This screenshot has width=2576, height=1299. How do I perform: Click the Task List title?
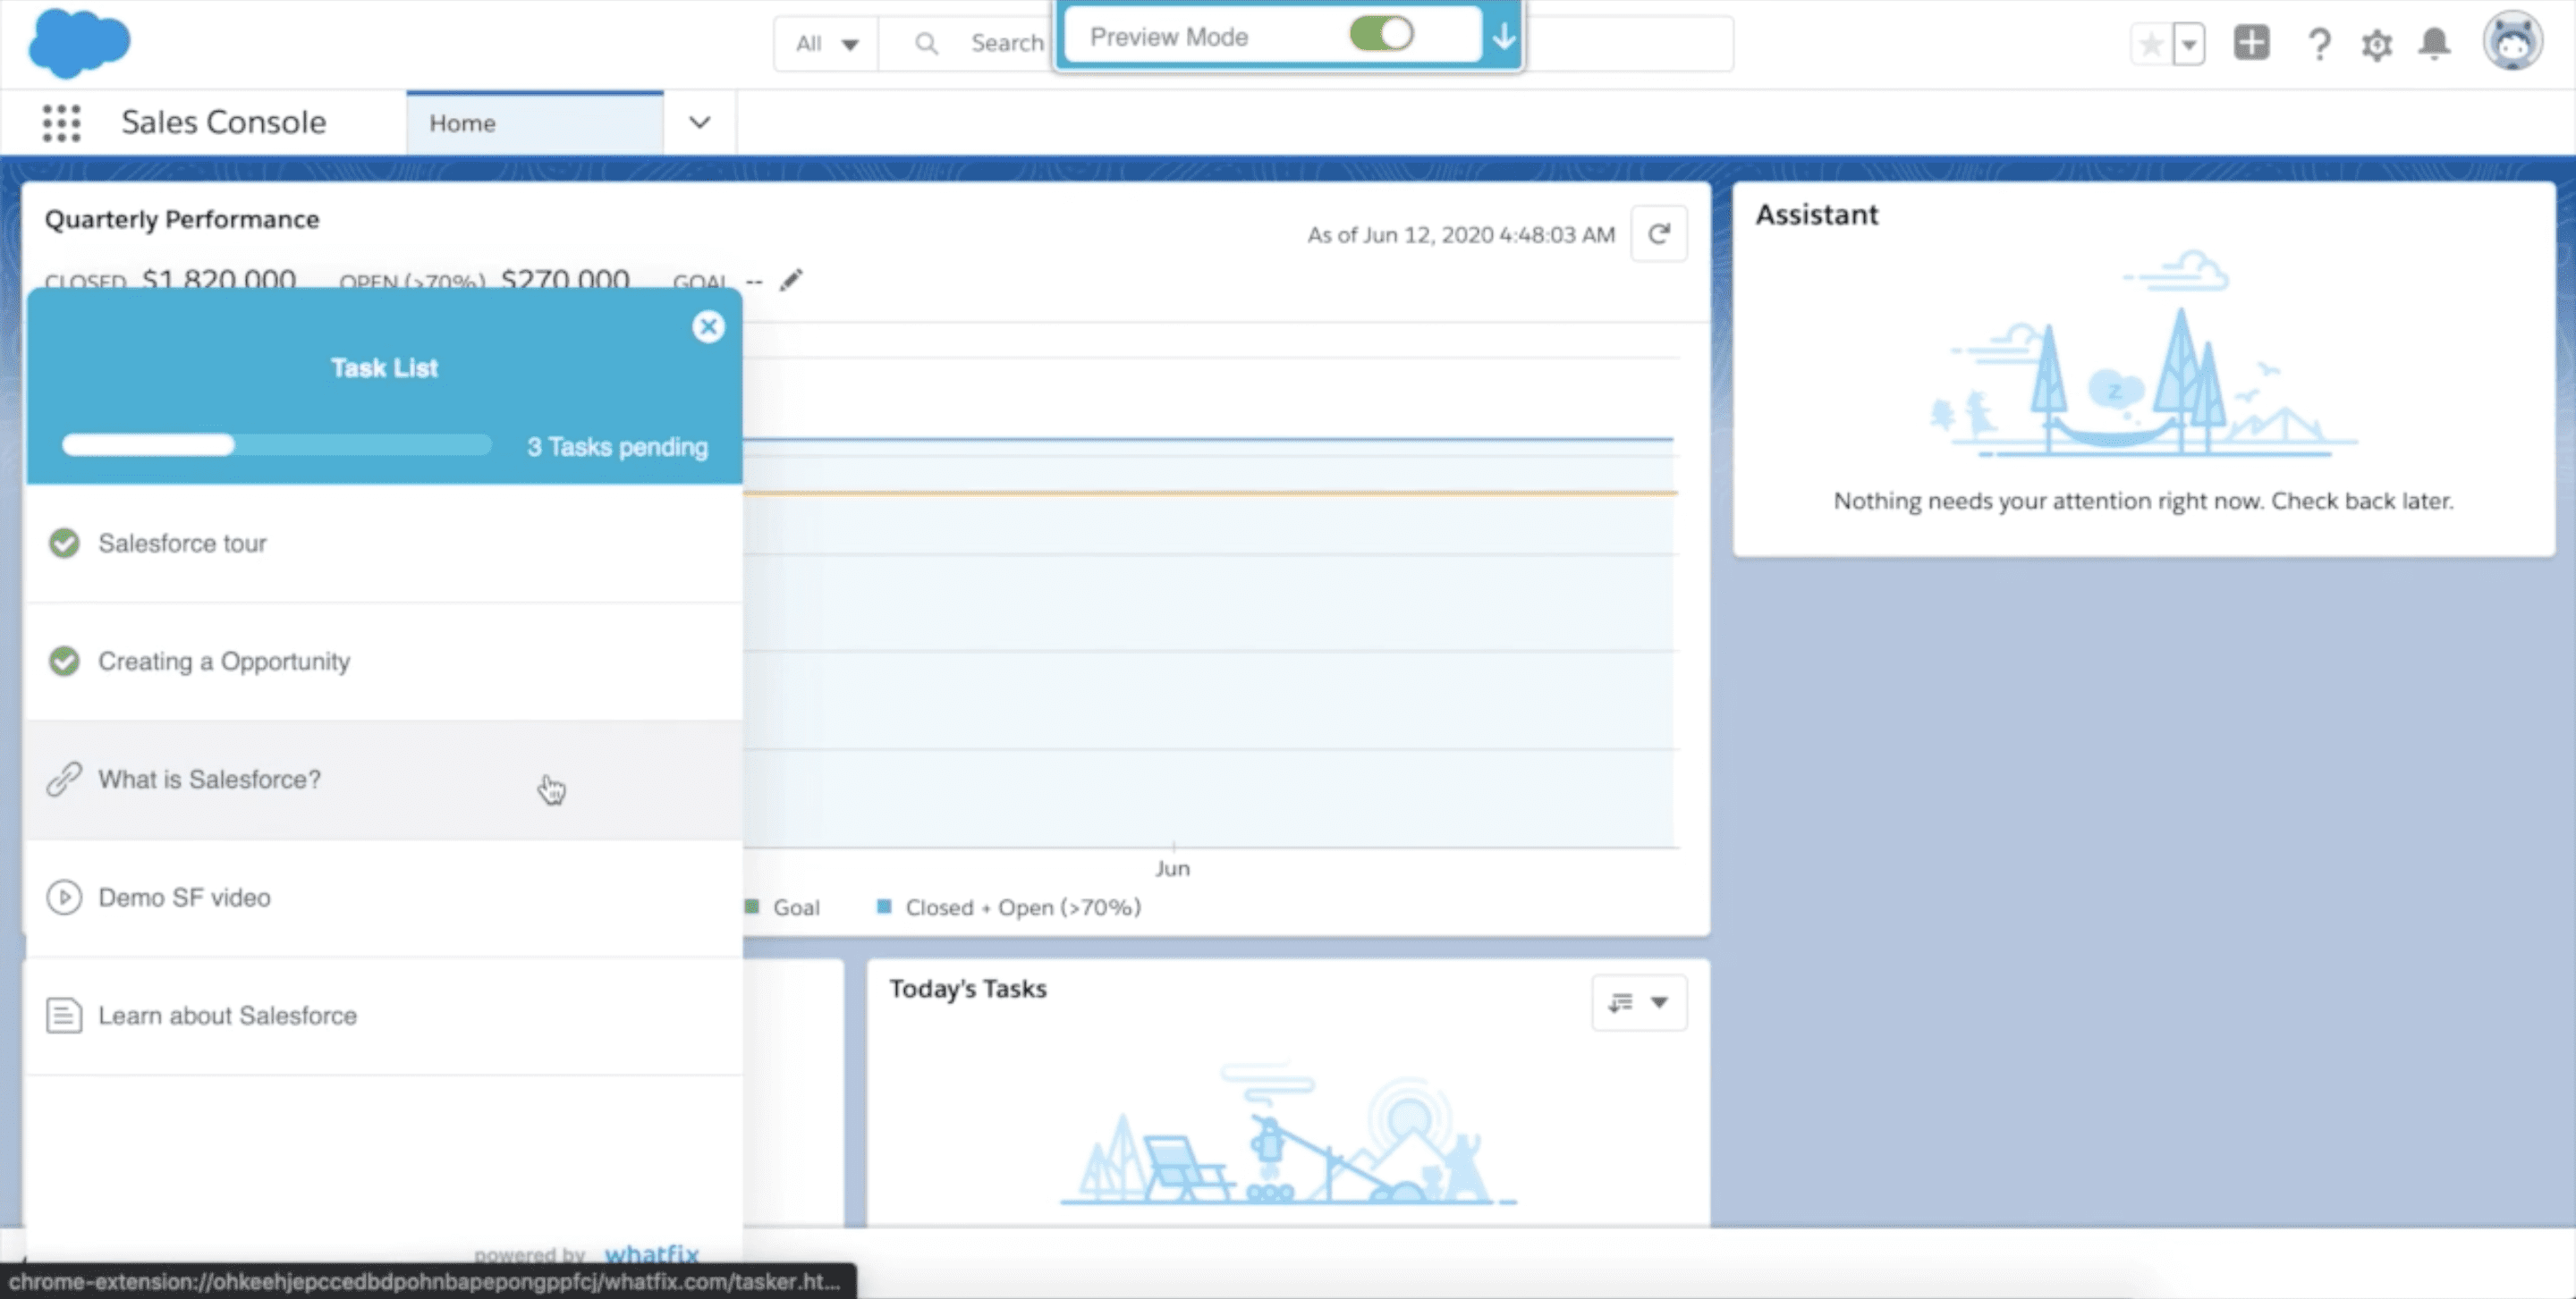pos(384,367)
